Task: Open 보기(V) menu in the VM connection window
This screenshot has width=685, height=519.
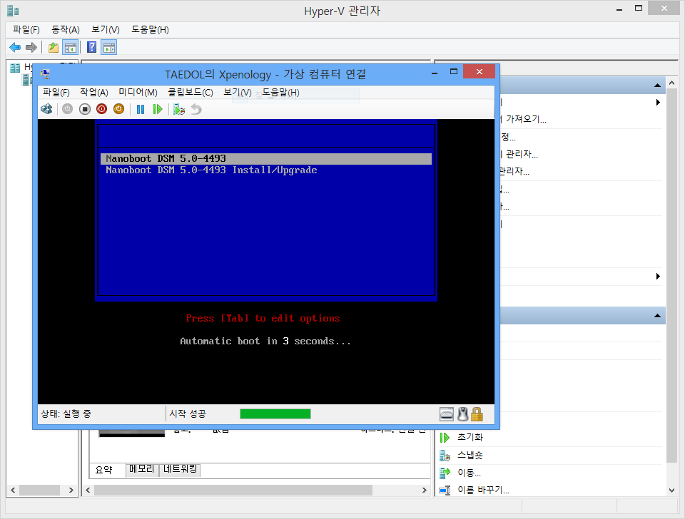Action: [237, 92]
